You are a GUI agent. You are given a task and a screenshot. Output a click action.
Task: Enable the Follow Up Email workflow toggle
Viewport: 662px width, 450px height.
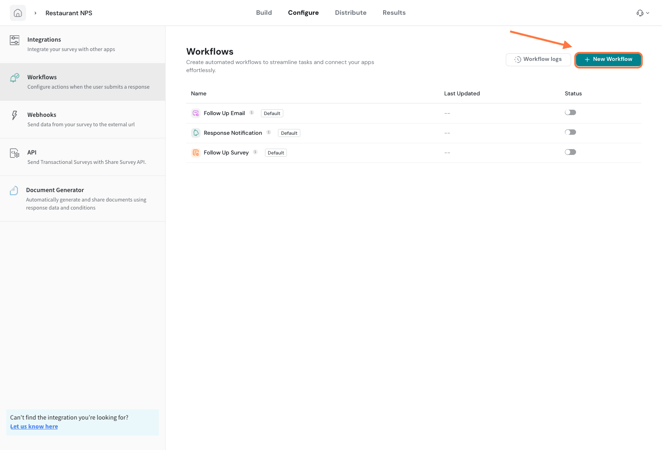click(x=570, y=112)
